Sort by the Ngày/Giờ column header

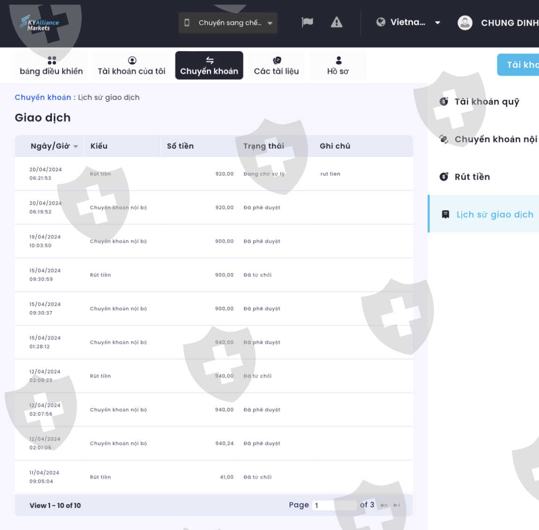(50, 146)
